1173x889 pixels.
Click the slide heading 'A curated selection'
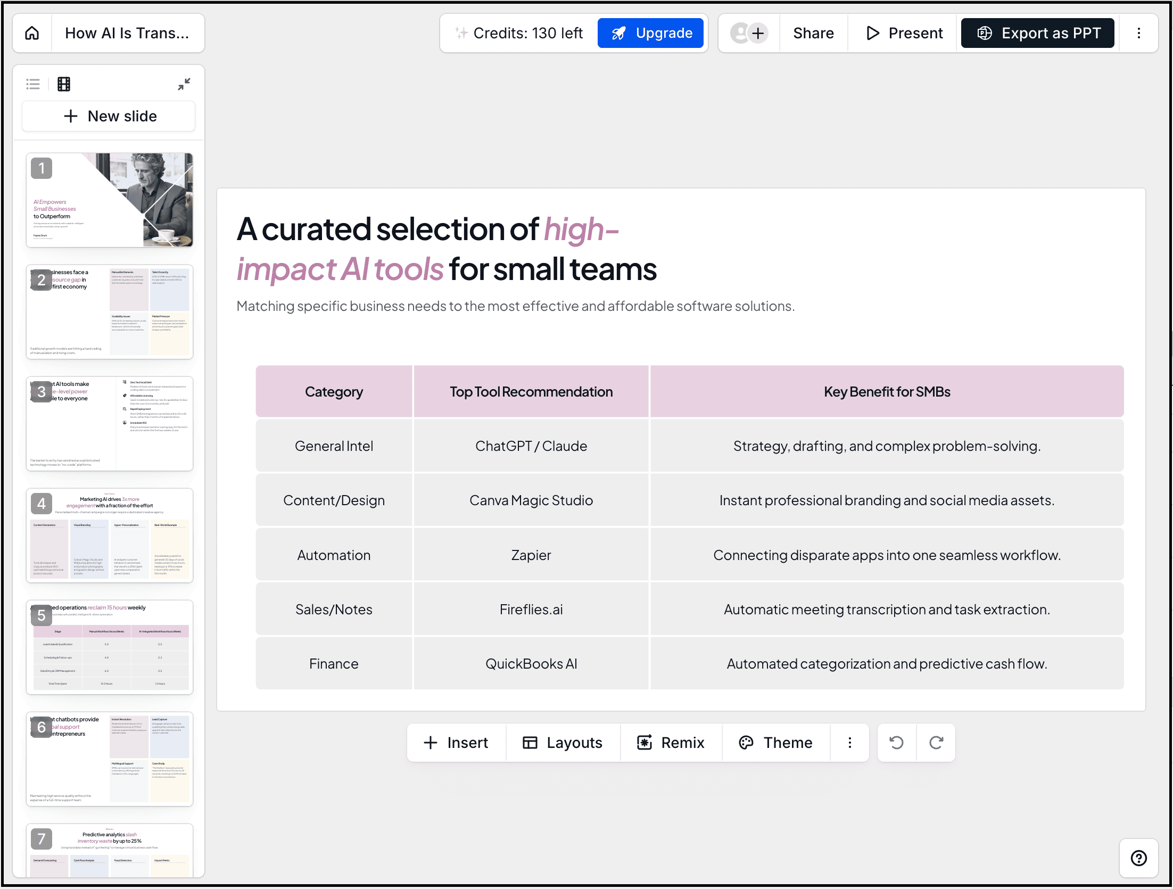tap(447, 249)
